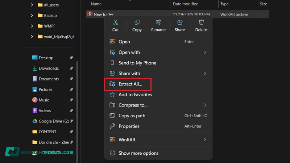The image size is (290, 163).
Task: Select the WinRAR archive icon for New folder
Action: (90, 14)
